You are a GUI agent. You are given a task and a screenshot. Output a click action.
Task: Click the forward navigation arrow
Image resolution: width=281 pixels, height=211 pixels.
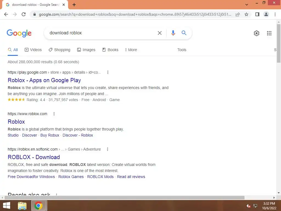[x=15, y=14]
